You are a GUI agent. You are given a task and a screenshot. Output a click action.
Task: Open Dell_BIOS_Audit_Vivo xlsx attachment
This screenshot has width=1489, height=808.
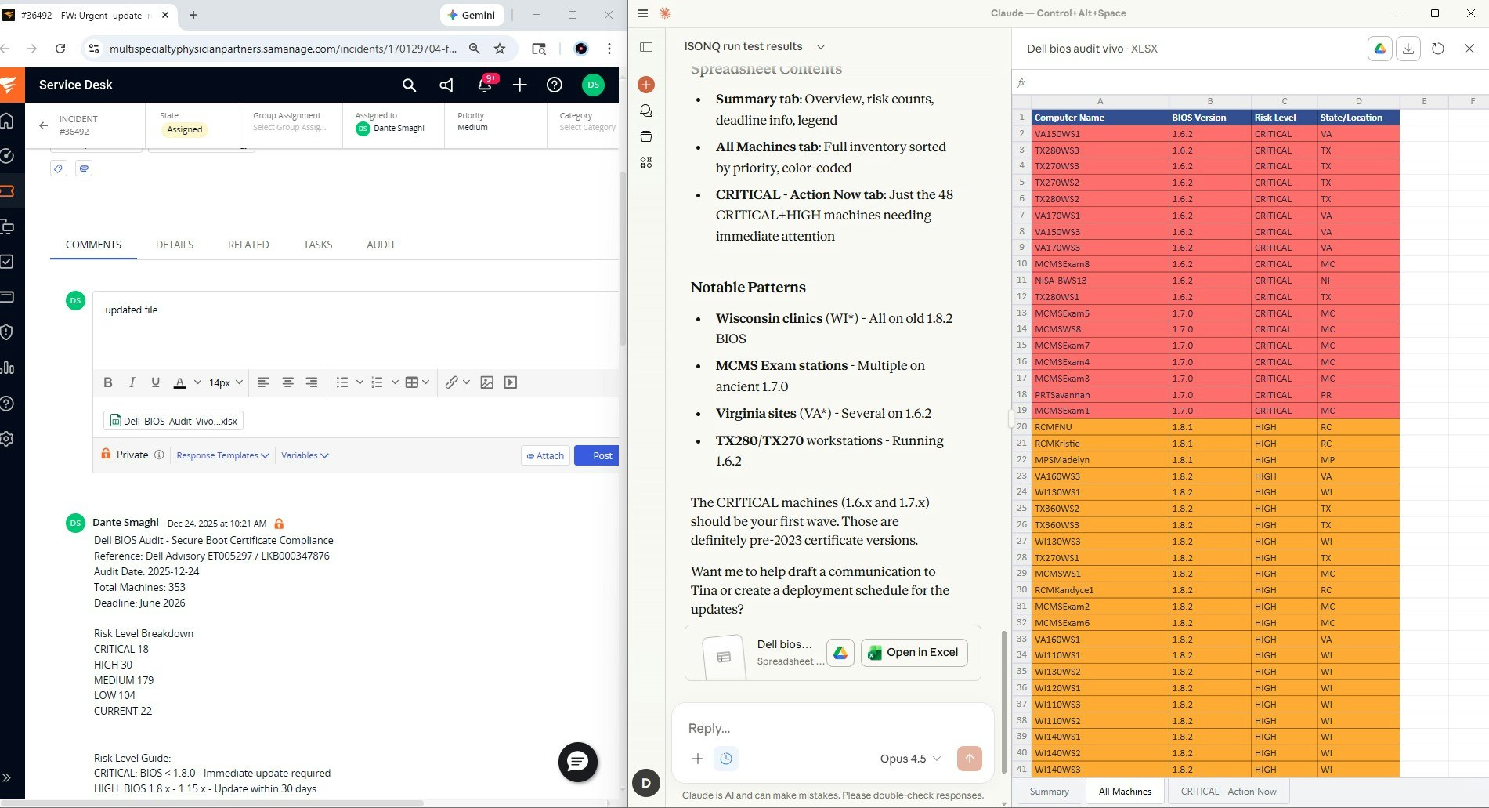tap(173, 421)
